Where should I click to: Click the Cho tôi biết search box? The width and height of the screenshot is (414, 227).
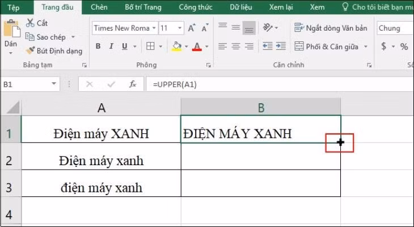click(378, 7)
